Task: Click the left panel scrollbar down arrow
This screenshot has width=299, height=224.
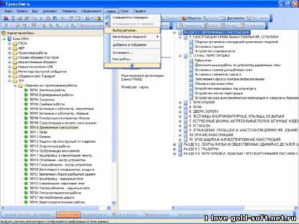Action: 114,203
